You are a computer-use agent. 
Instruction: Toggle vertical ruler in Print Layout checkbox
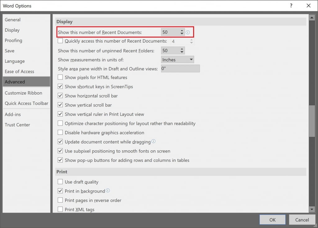[60, 114]
